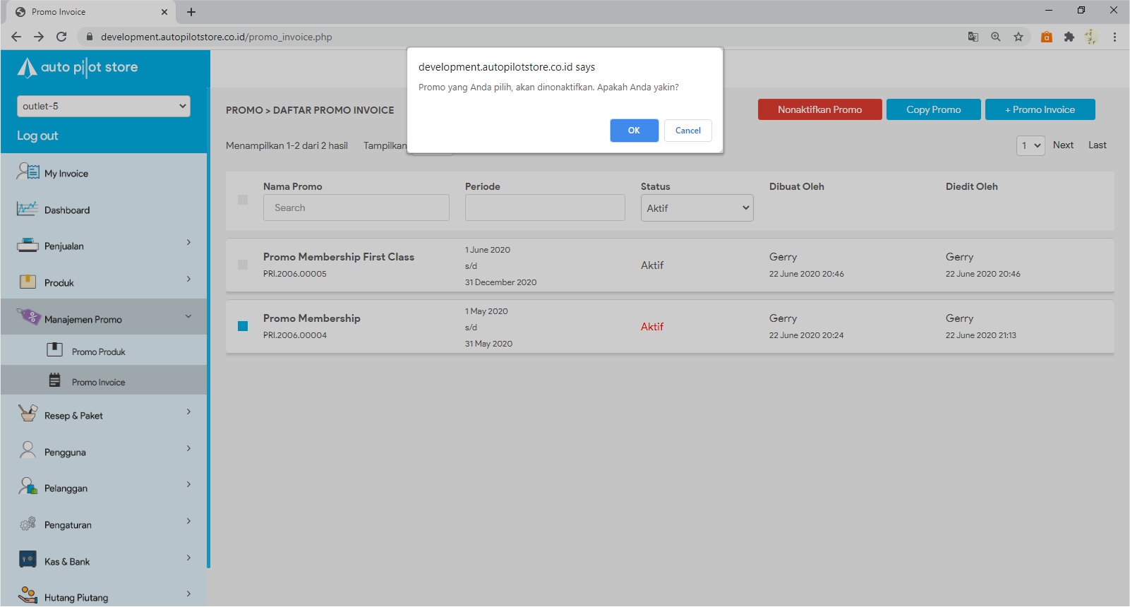
Task: Click the Nama Promo search field
Action: point(356,208)
